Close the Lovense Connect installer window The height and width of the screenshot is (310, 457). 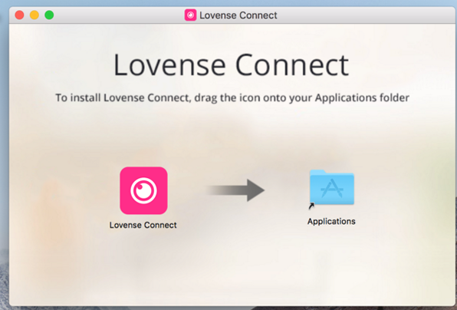click(x=19, y=15)
